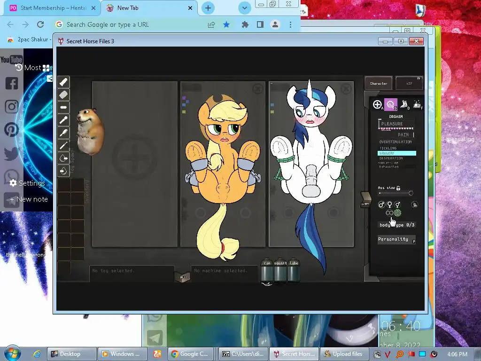Close the New Tab browser tab

[190, 8]
